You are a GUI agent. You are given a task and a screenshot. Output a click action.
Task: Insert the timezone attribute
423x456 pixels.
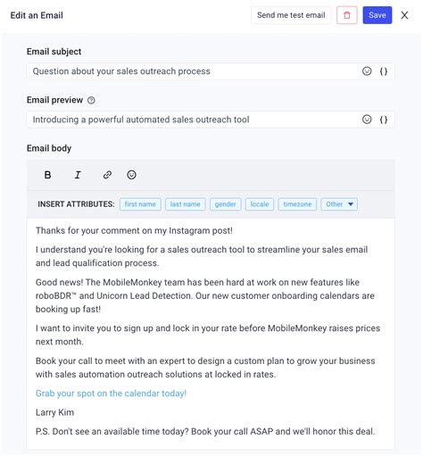(297, 204)
